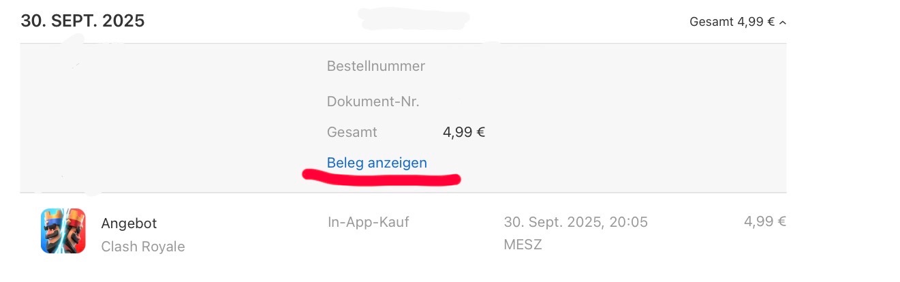Click the whited-out area in the top header
Image resolution: width=900 pixels, height=282 pixels.
(414, 18)
